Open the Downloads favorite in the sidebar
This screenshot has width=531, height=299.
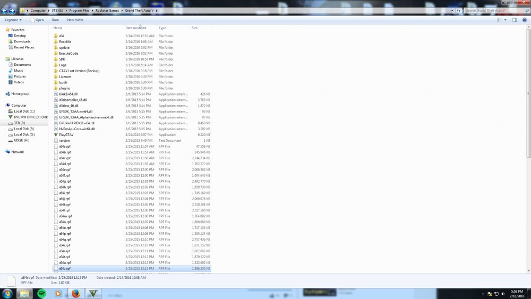click(22, 41)
